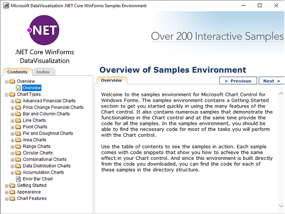
Task: Expand the Pie and Doughnut Charts node
Action: [12, 134]
